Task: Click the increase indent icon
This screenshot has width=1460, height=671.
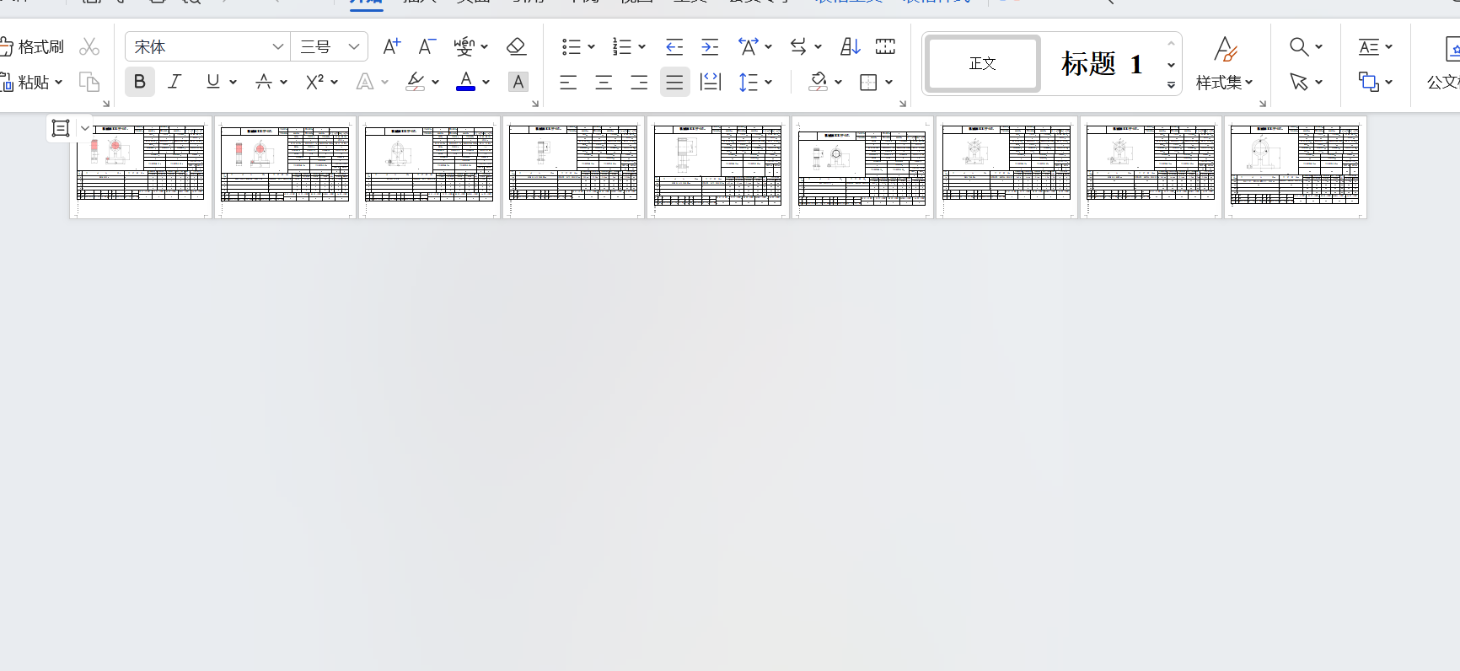Action: (710, 46)
